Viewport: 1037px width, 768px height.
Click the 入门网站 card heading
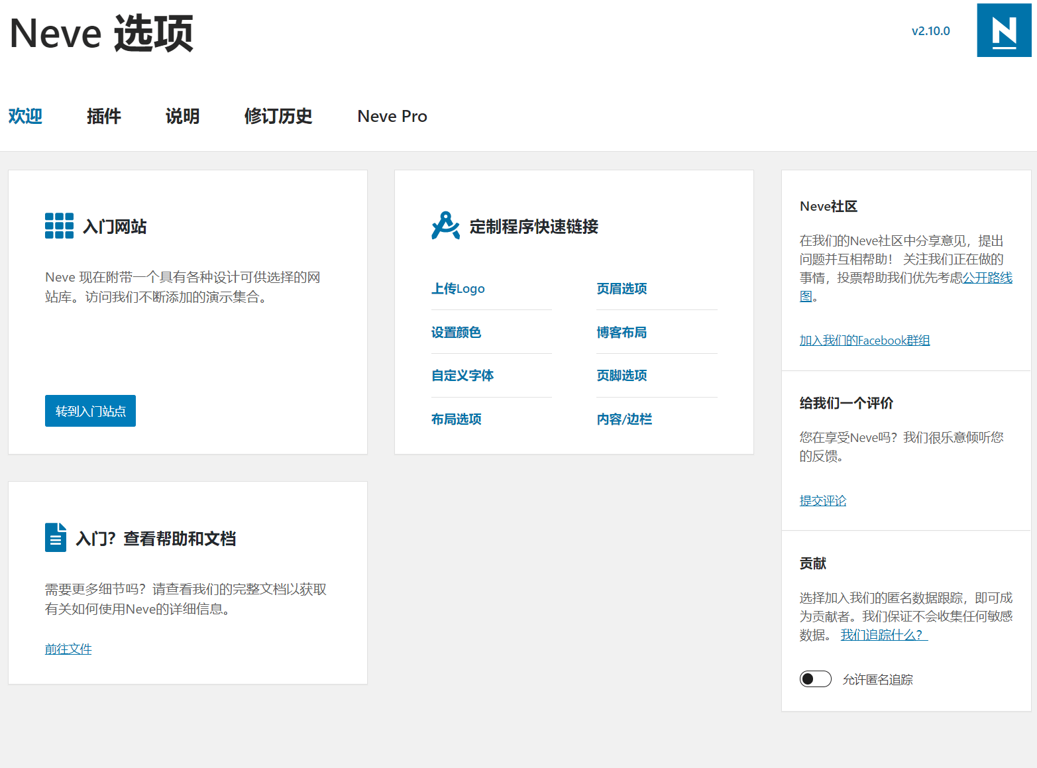pyautogui.click(x=115, y=227)
